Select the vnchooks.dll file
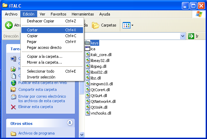207x139 pixels. point(101,113)
